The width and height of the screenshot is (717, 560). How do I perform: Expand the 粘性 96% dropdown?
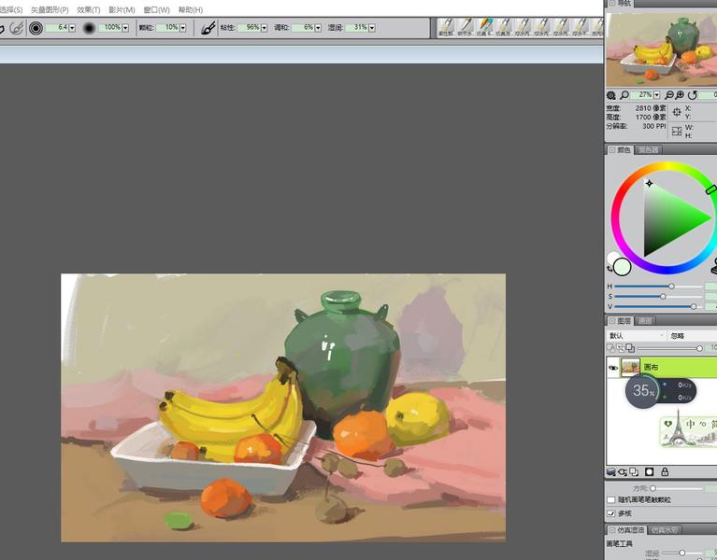click(x=264, y=28)
